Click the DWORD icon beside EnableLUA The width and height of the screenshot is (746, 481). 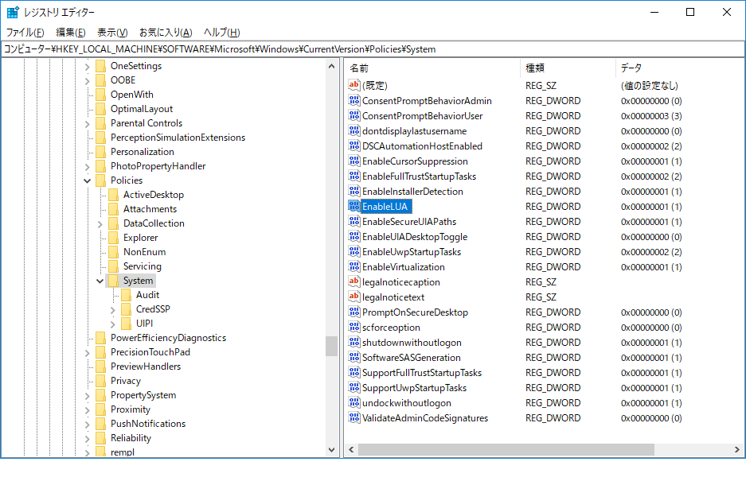coord(354,206)
